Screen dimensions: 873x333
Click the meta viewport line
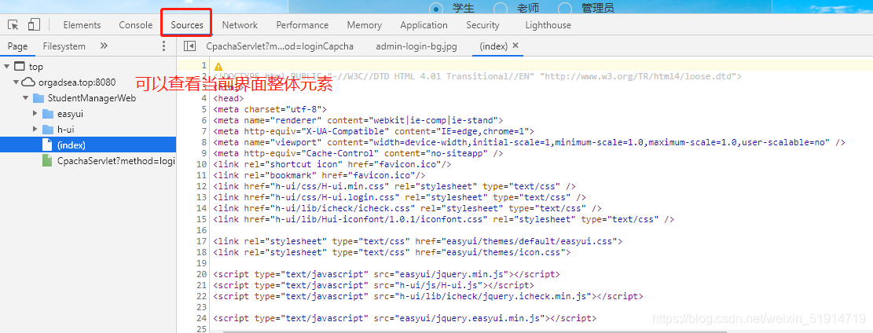(529, 142)
